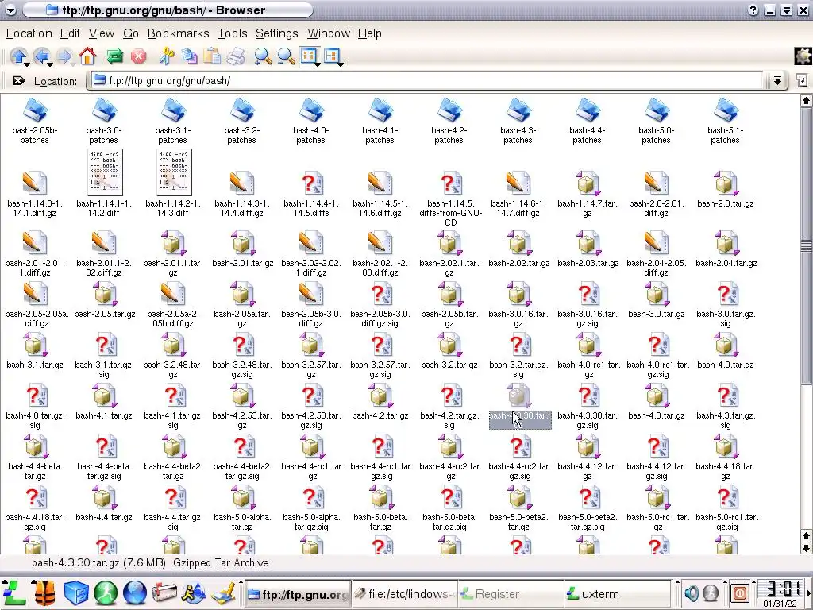The height and width of the screenshot is (610, 813).
Task: Select the bash-2.05b-3.0.diff.gz.sig file
Action: click(380, 305)
